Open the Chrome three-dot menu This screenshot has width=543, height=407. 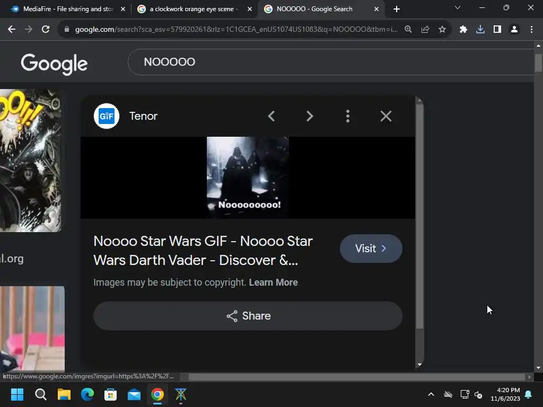pyautogui.click(x=531, y=30)
